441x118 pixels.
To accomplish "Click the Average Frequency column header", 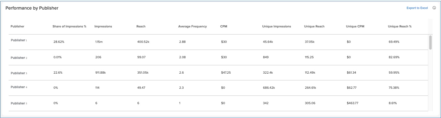I will click(x=192, y=26).
